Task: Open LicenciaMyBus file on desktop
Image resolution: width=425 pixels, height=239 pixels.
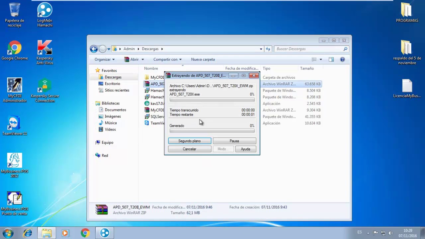Action: (x=407, y=89)
